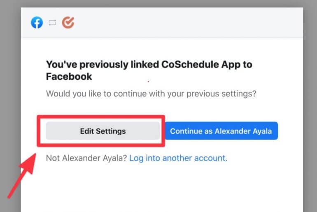Click the link arrows icon between logos
This screenshot has width=317, height=212.
[x=52, y=22]
